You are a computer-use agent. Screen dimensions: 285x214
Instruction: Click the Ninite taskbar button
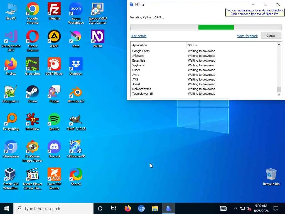[168, 208]
